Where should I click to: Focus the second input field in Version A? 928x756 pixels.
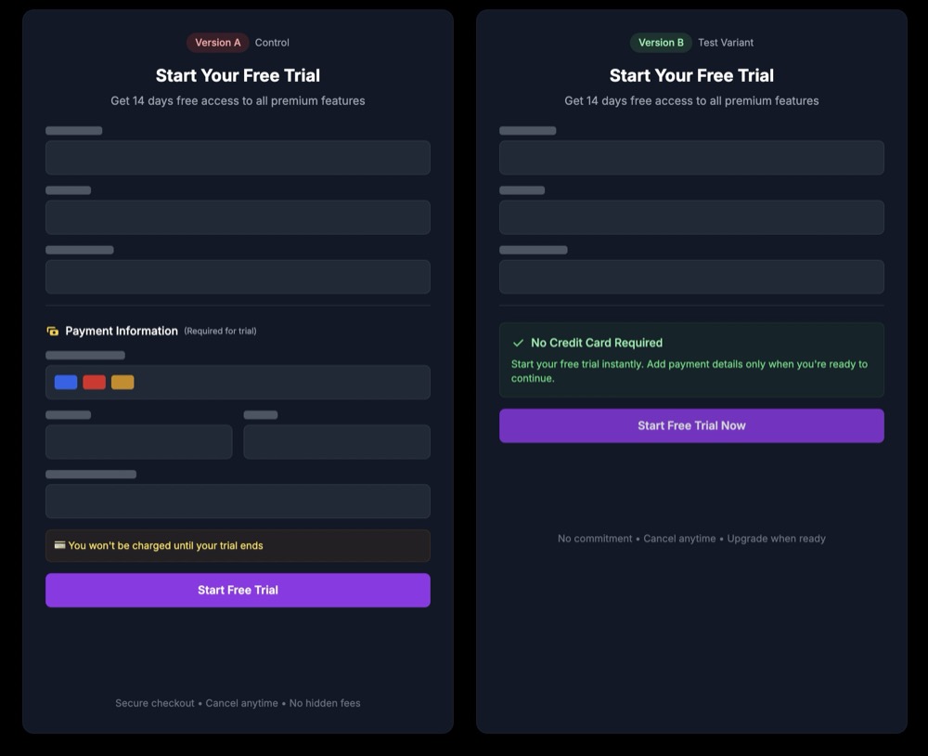(238, 217)
